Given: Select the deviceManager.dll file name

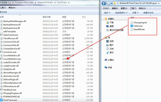Looking at the screenshot, I should click(12, 73).
